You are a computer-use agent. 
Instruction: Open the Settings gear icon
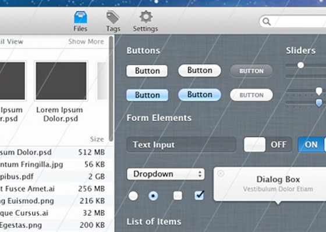click(146, 21)
